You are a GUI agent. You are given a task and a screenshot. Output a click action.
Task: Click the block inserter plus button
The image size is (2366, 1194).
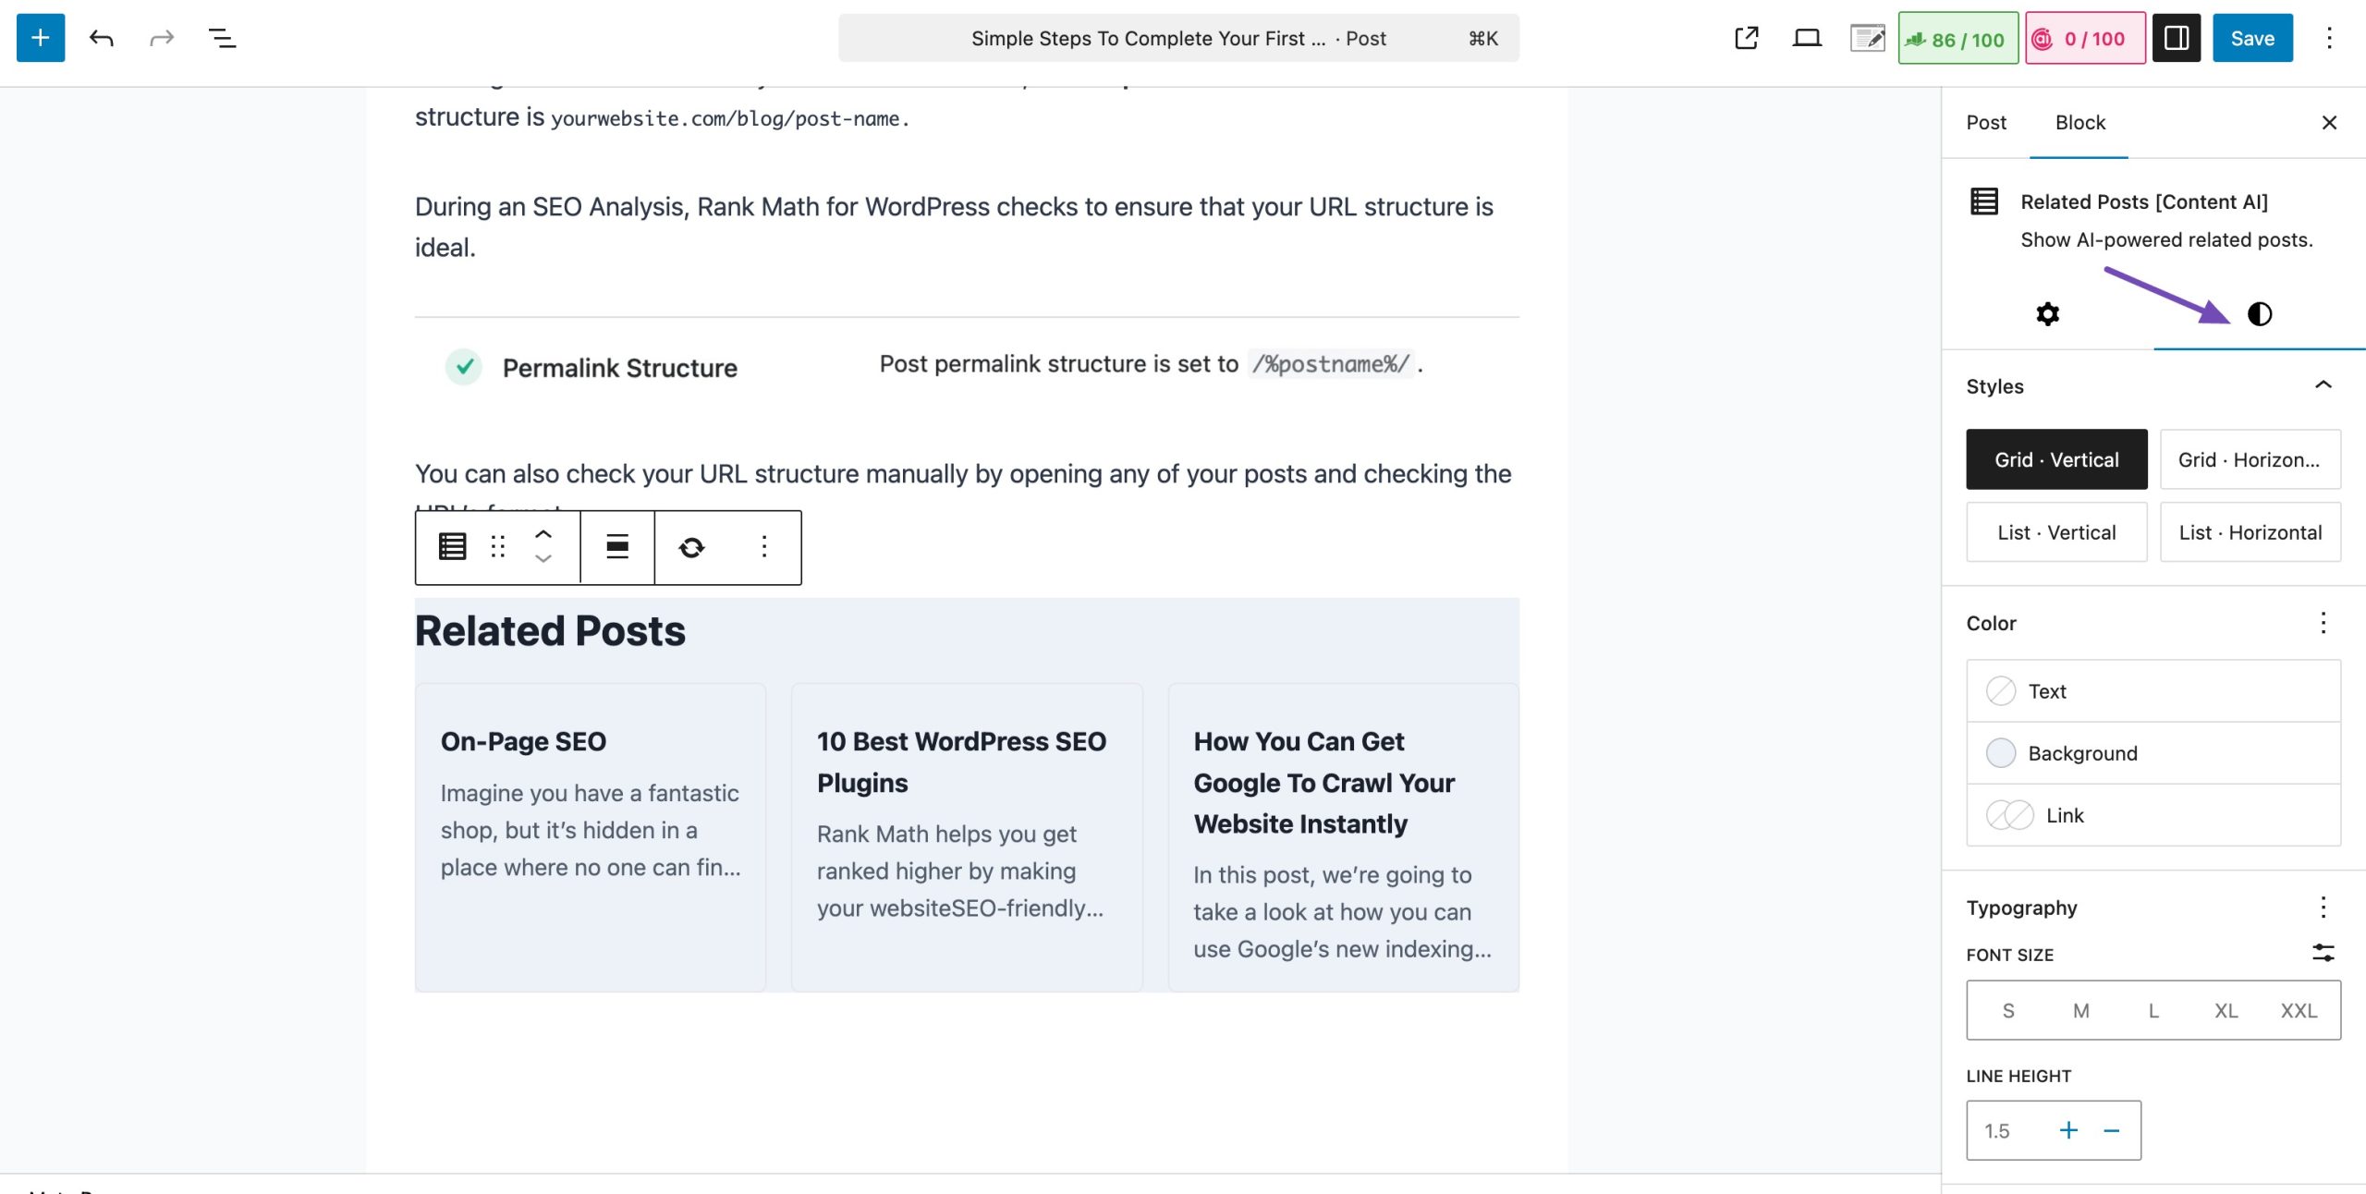[41, 38]
